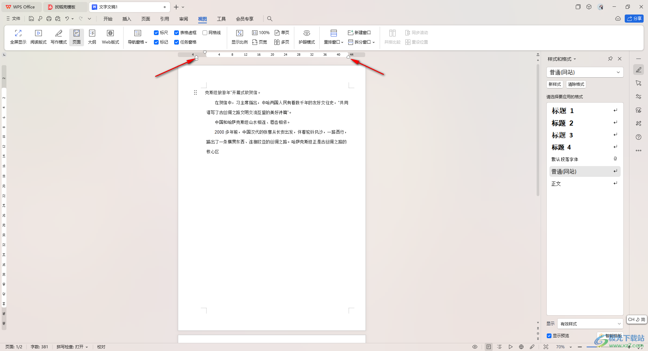Open the 会员专享 tab
The width and height of the screenshot is (648, 351).
point(245,19)
